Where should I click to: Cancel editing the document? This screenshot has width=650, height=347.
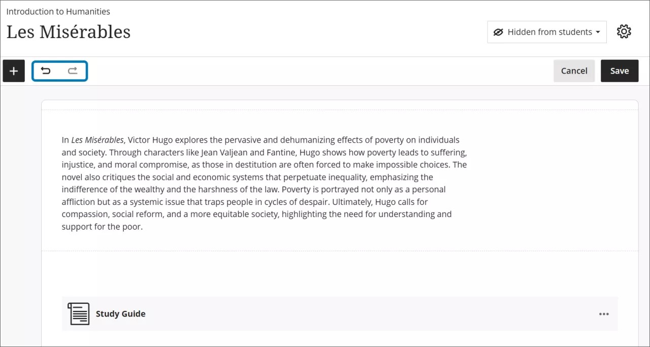pyautogui.click(x=574, y=71)
